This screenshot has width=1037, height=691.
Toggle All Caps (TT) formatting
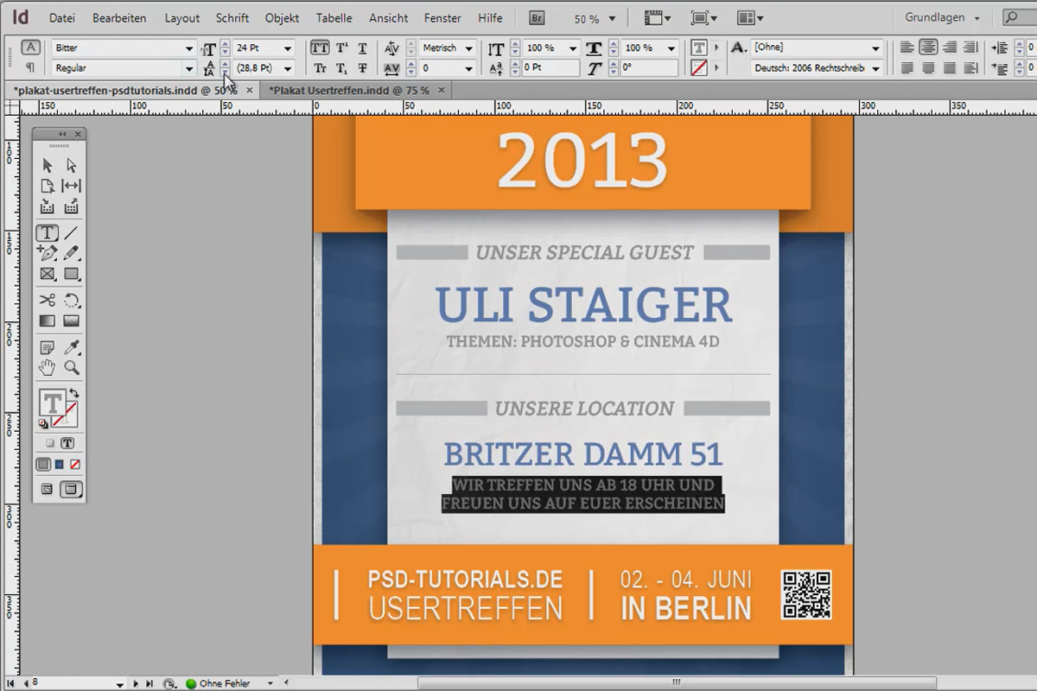click(320, 48)
